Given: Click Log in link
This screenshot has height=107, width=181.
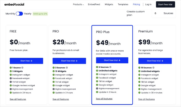Looking at the screenshot, I should point(148,4).
